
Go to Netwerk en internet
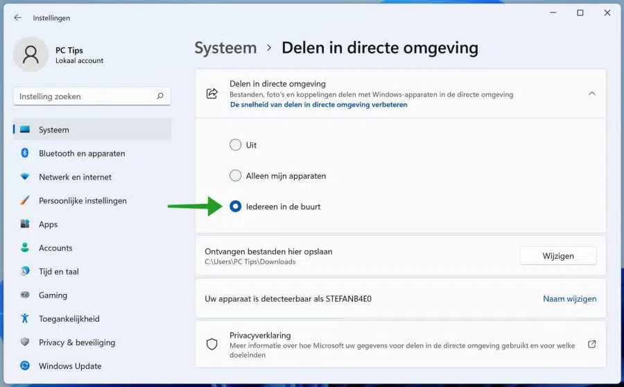tap(92, 177)
